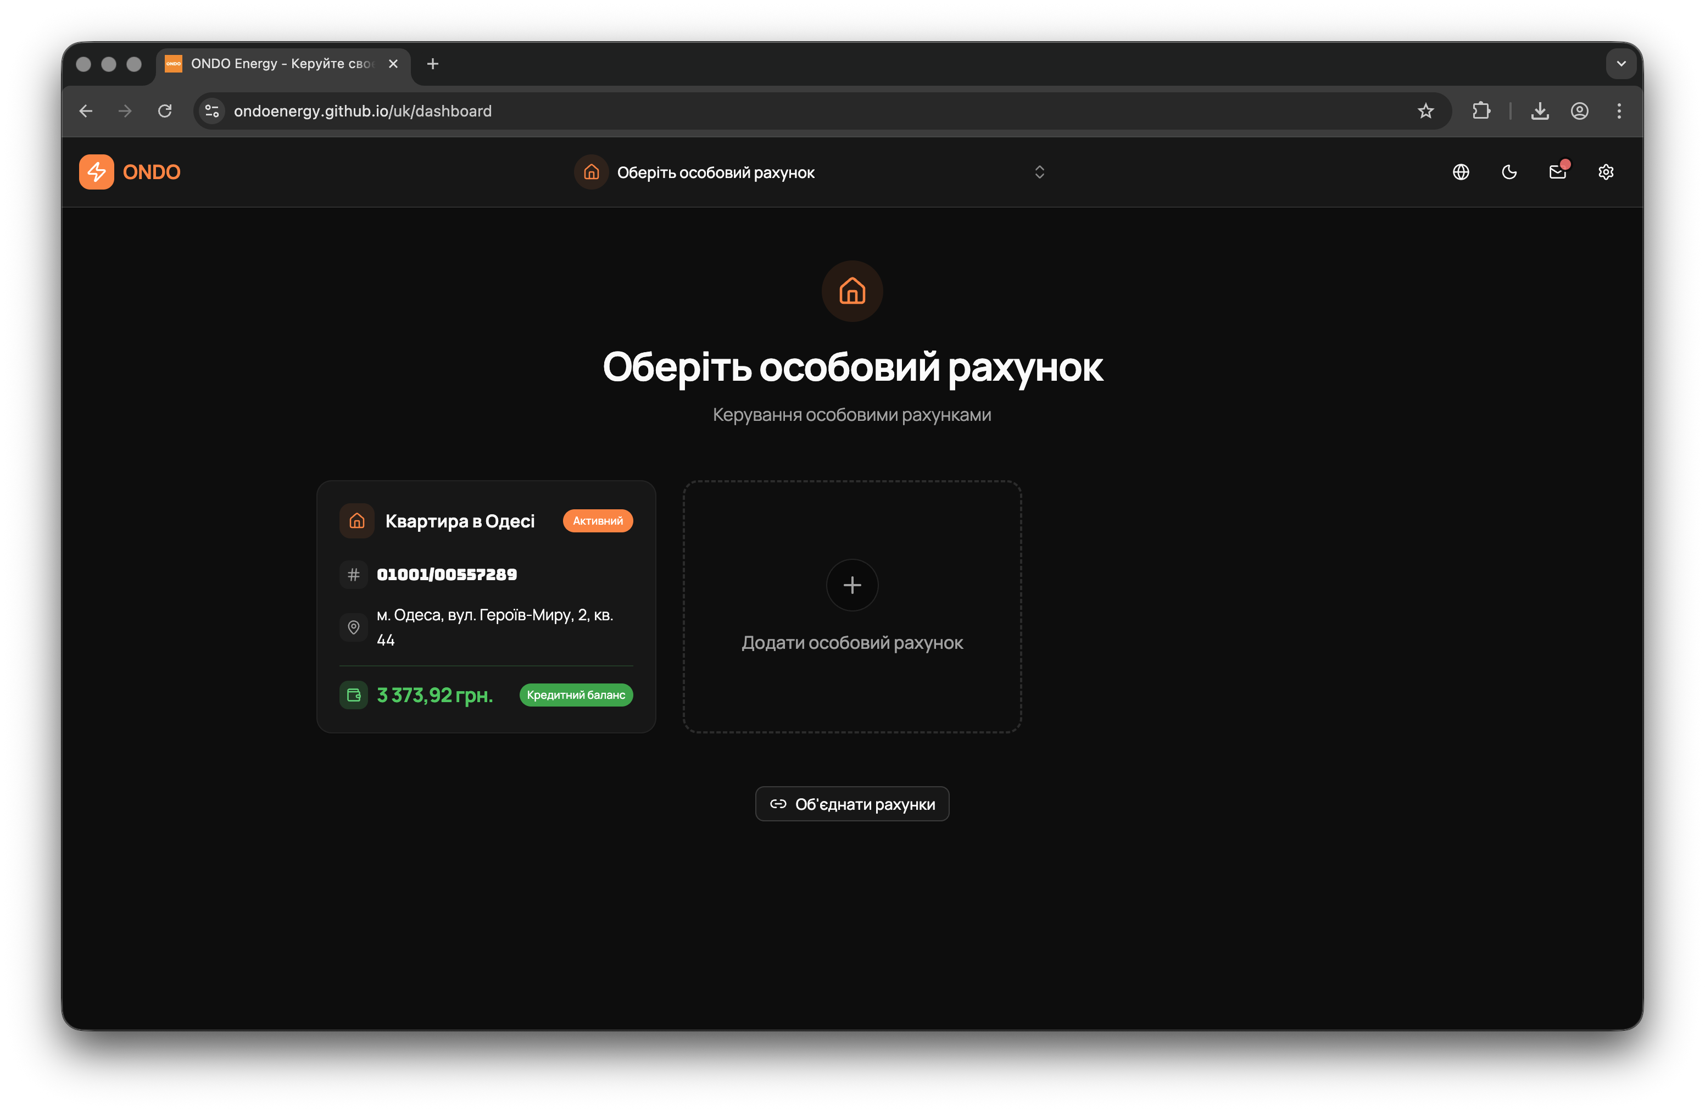
Task: Click the ONDO logo
Action: click(x=130, y=172)
